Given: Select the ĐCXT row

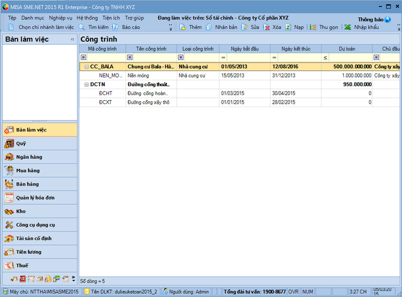Looking at the screenshot, I should coord(239,102).
